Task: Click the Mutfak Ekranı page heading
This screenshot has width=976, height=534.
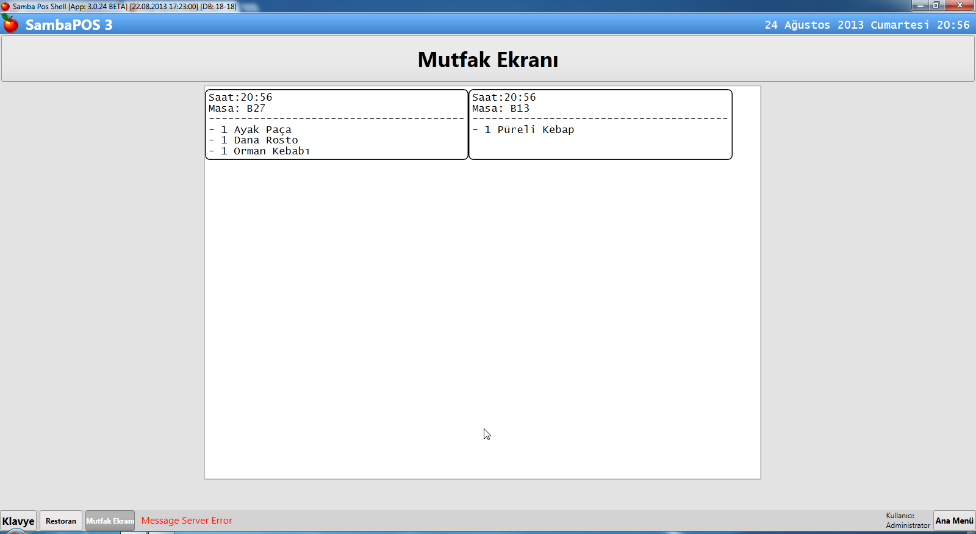Action: click(487, 60)
